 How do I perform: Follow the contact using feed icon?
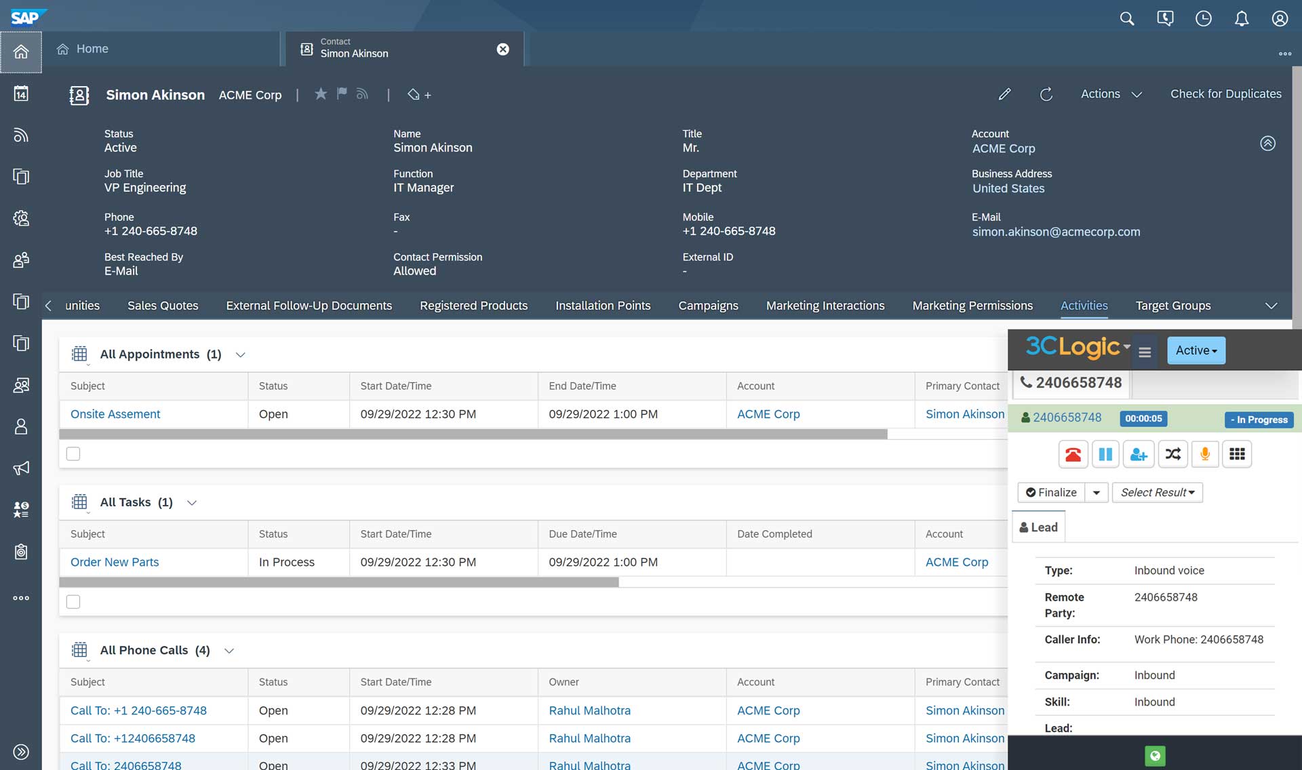[x=362, y=94]
